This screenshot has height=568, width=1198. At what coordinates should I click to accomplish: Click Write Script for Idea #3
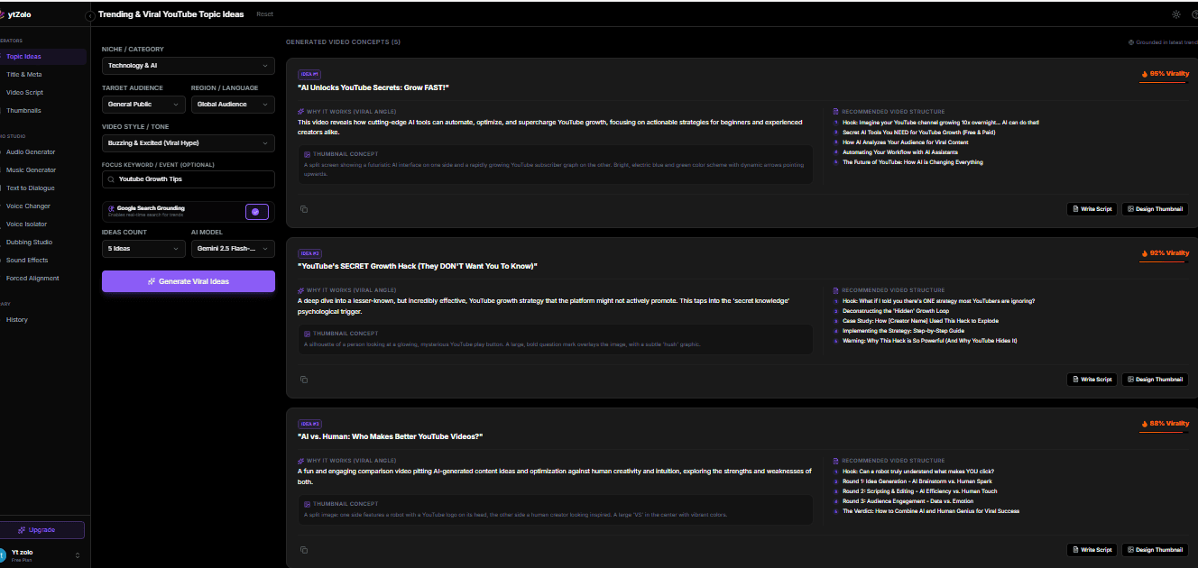pos(1092,550)
